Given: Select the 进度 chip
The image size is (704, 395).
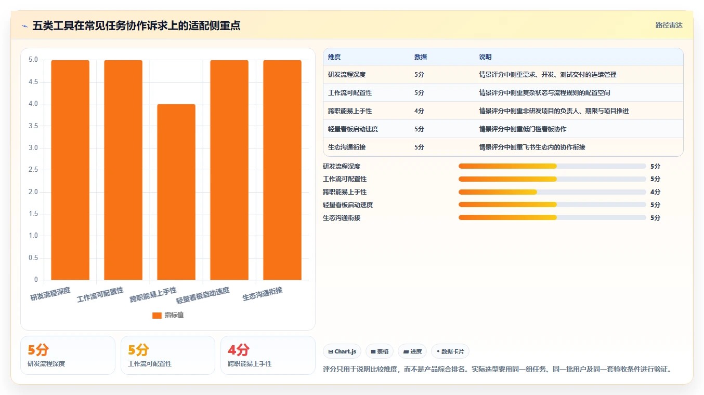Looking at the screenshot, I should [412, 351].
